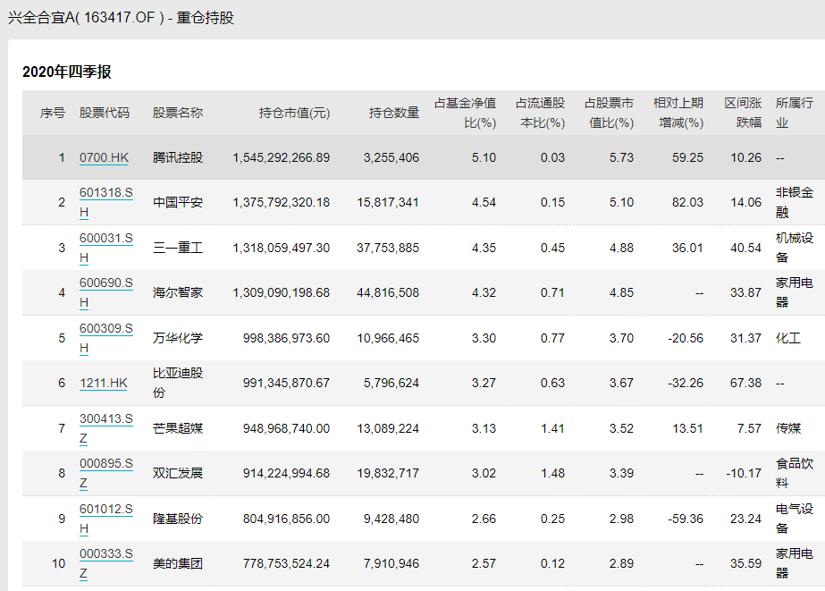Click the 持仓数量 column header
The width and height of the screenshot is (825, 591).
pos(394,113)
